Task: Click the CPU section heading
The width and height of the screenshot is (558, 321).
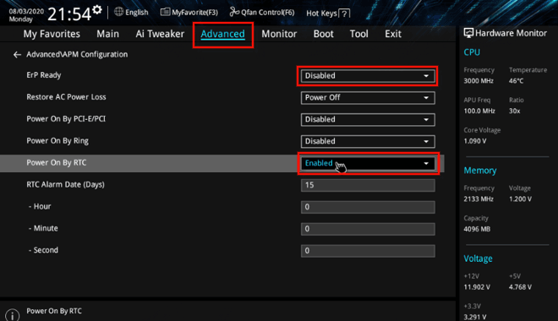Action: (472, 52)
